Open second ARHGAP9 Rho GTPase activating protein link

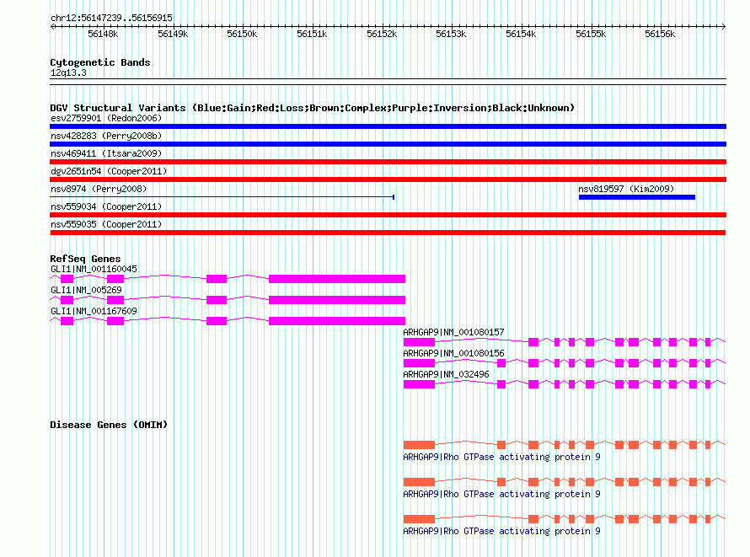tap(501, 495)
